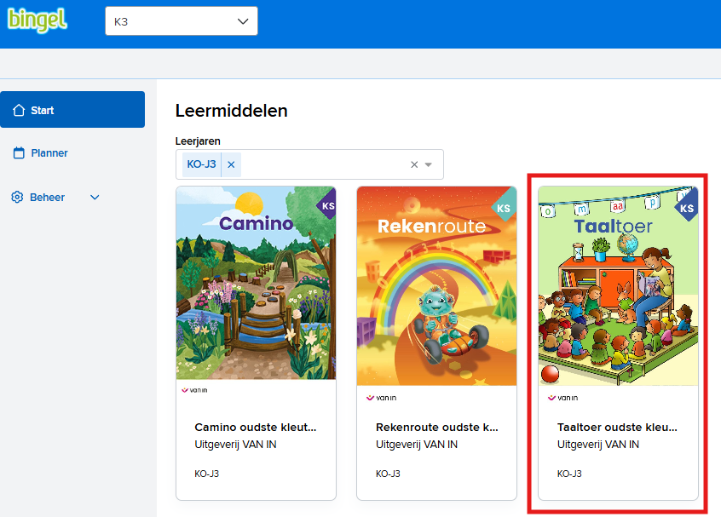
Task: Clear all selected Leerjaren
Action: pos(414,164)
